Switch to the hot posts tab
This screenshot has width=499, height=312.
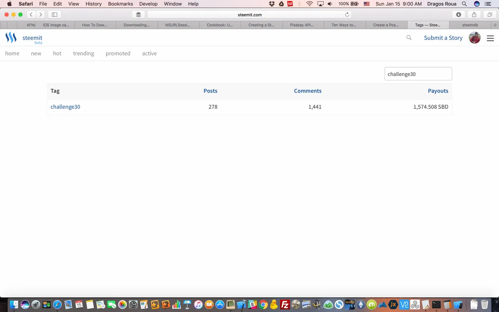point(57,53)
